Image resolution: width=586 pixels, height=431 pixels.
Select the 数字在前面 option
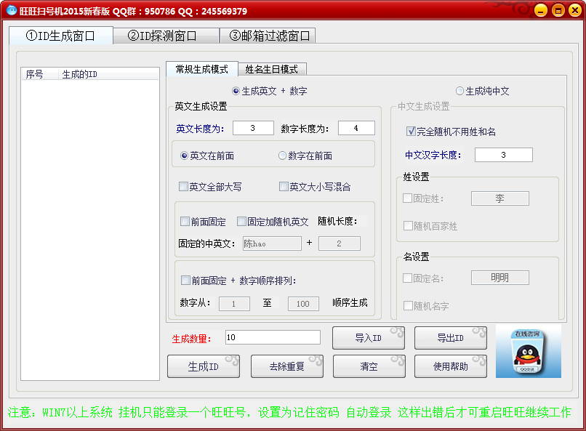click(x=283, y=155)
